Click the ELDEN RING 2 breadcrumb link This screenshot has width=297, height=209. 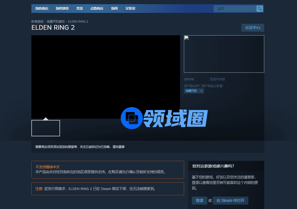78,21
